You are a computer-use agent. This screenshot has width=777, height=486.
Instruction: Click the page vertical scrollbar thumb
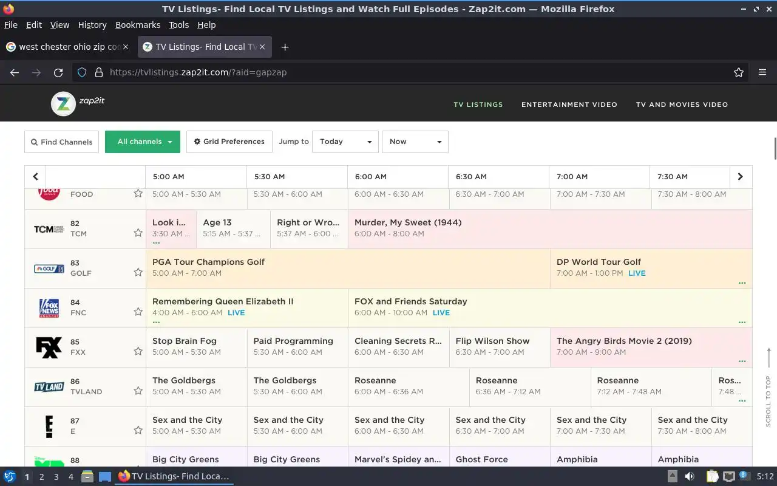[x=775, y=149]
